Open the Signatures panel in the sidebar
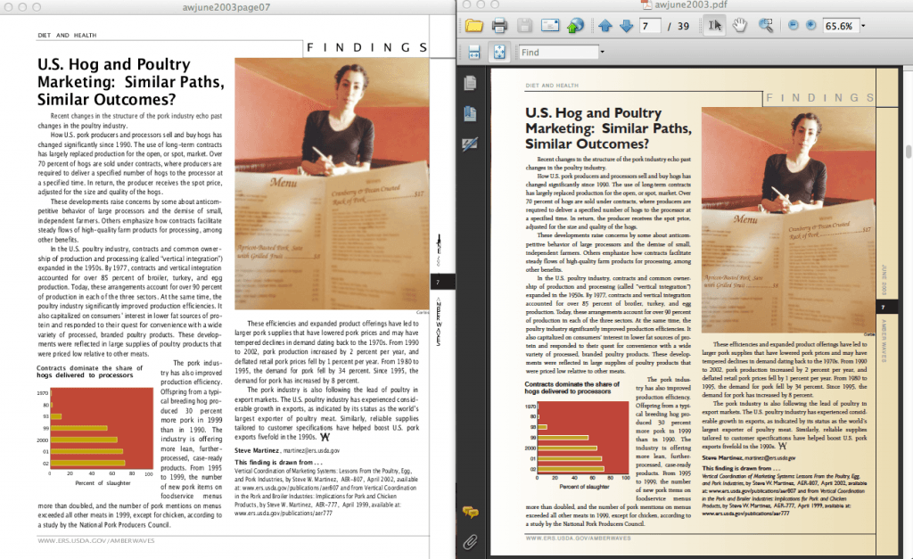This screenshot has height=559, width=913. point(472,143)
